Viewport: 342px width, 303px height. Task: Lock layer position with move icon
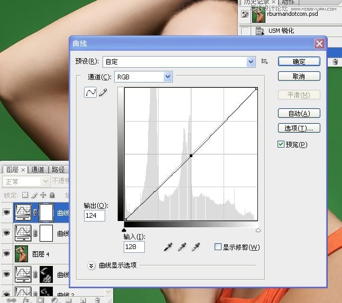[43, 195]
